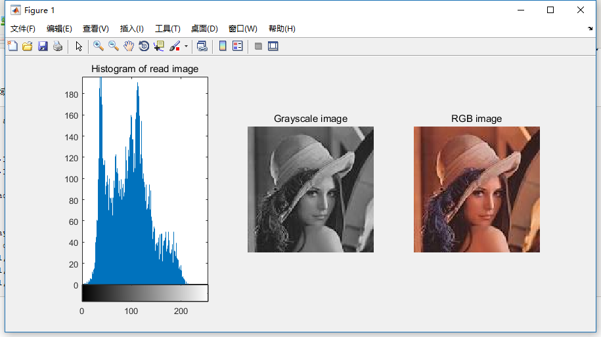Image resolution: width=601 pixels, height=337 pixels.
Task: Click the Grayscale image picture
Action: [311, 189]
